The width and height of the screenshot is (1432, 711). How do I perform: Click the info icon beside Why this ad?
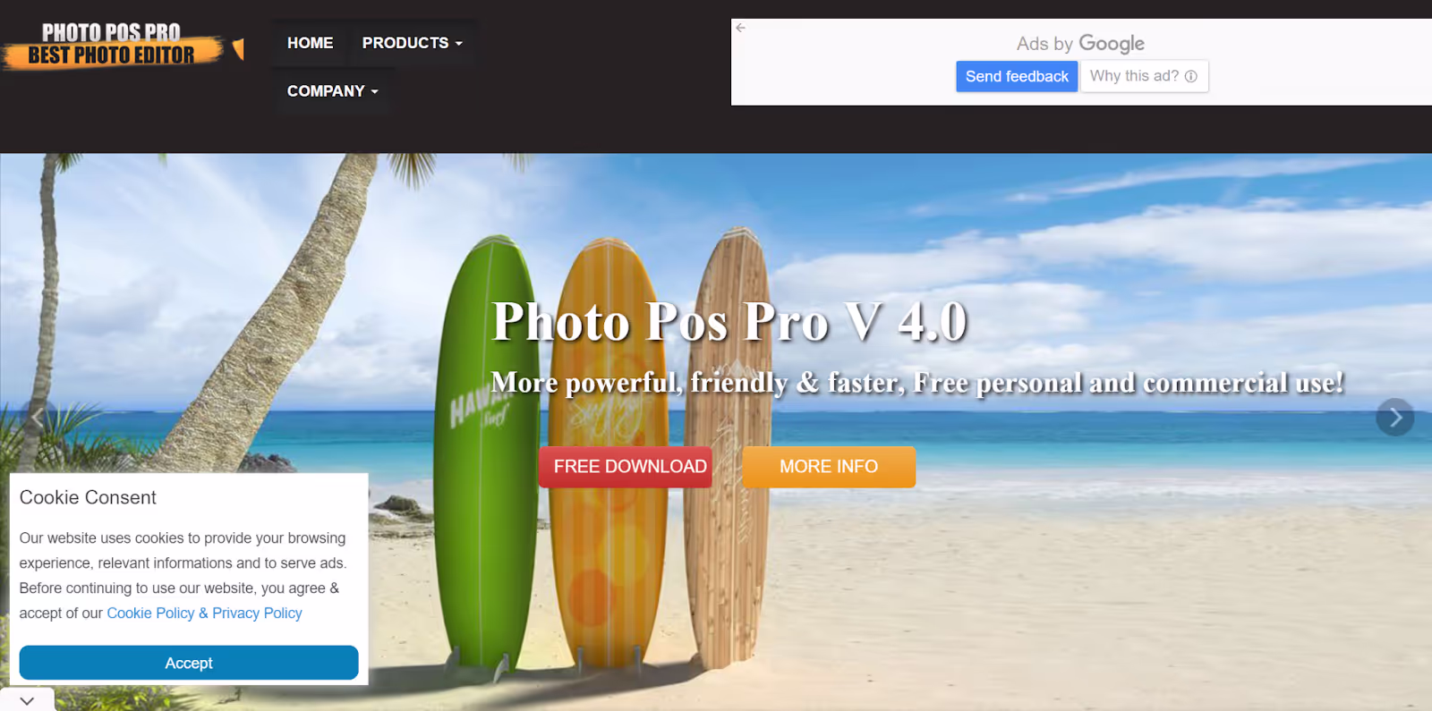[x=1190, y=77]
